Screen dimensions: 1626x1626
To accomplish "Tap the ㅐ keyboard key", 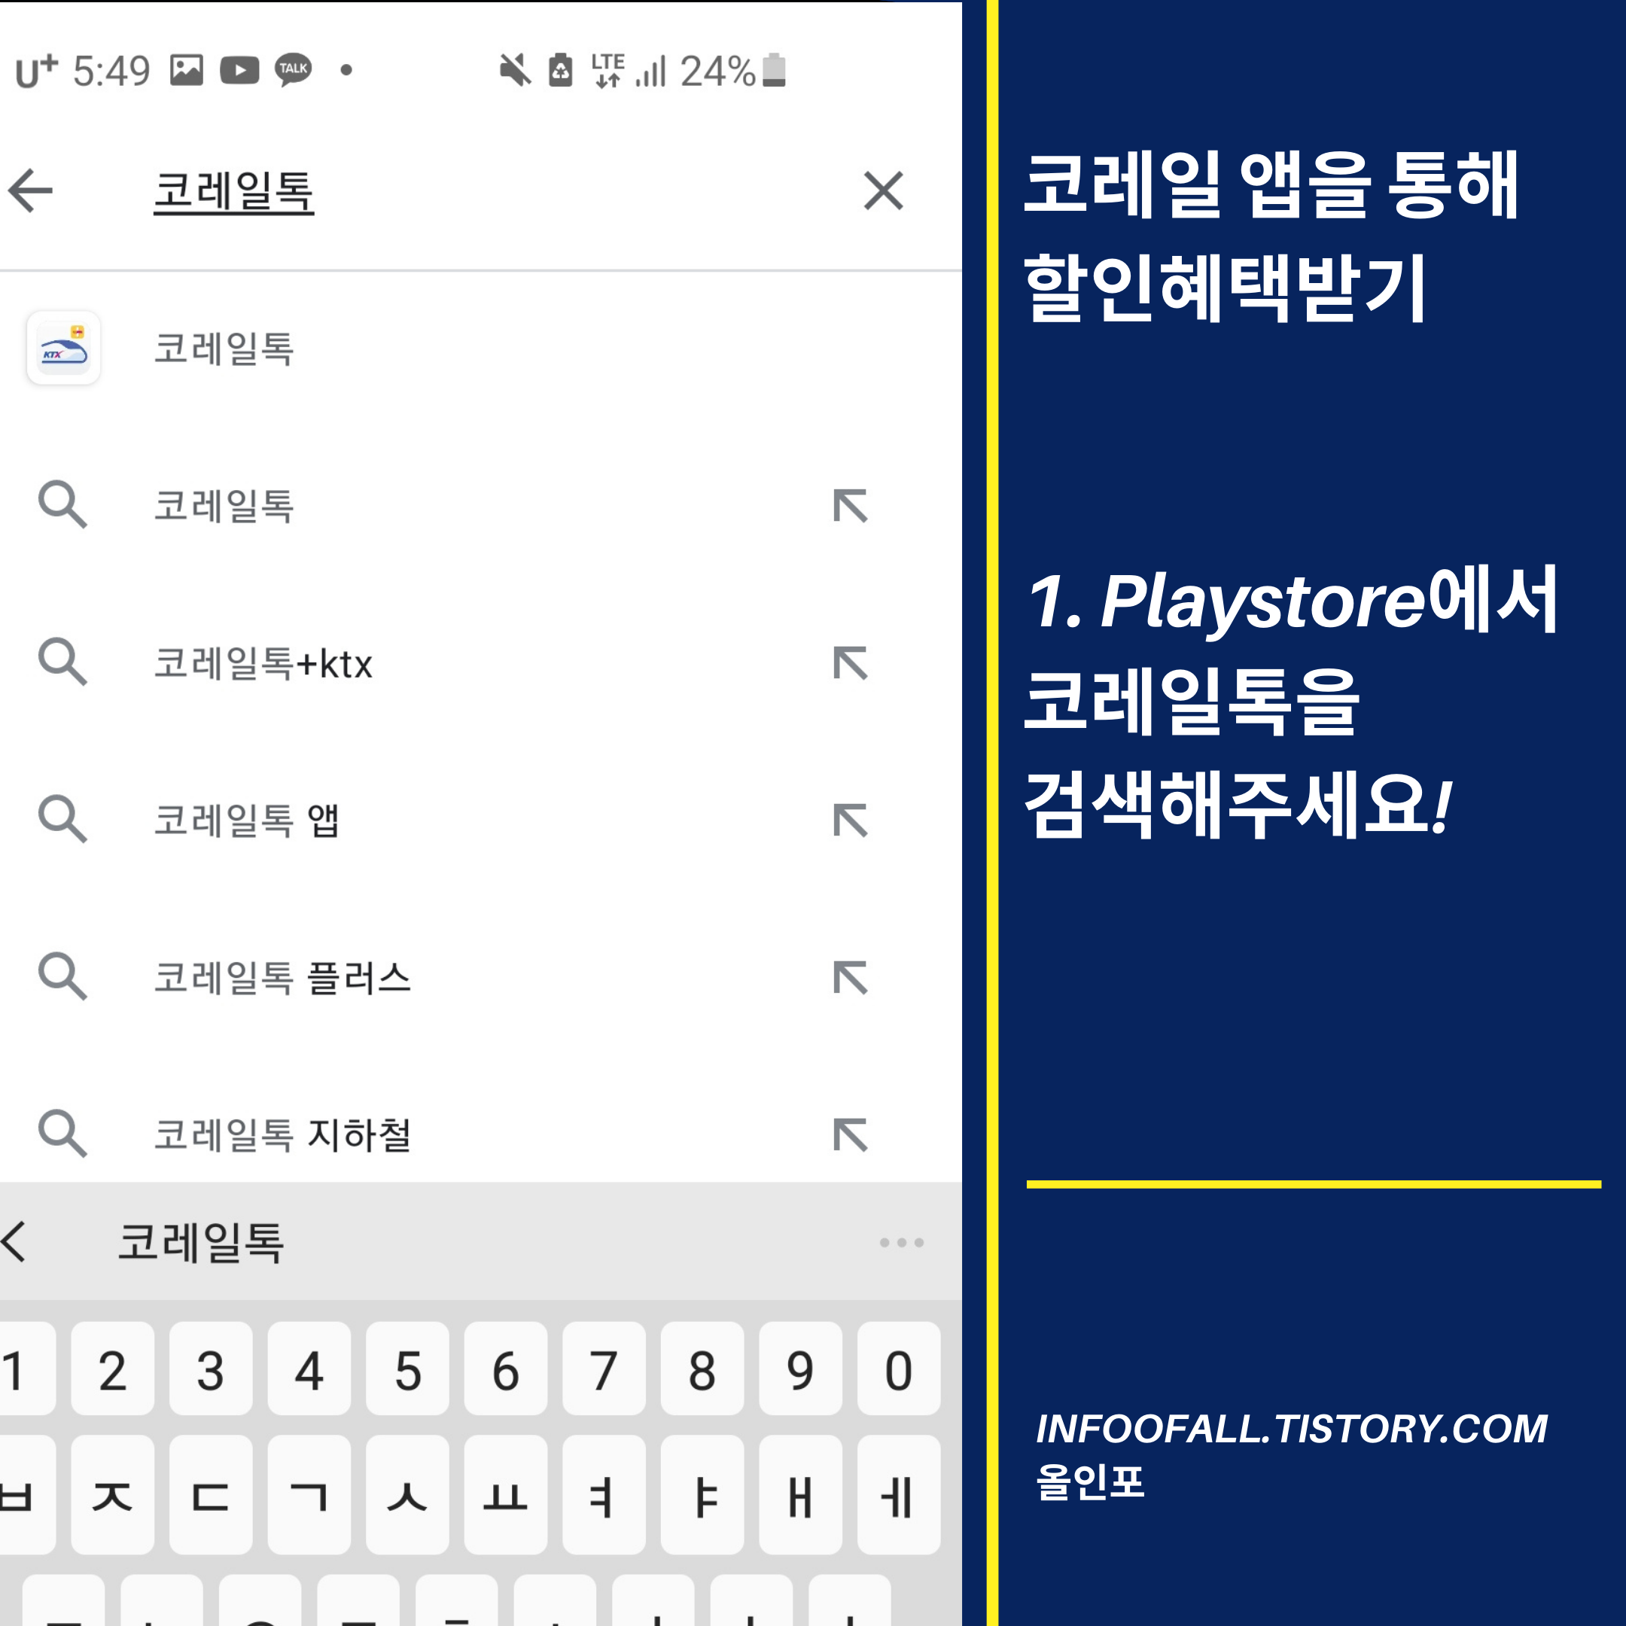I will [800, 1495].
